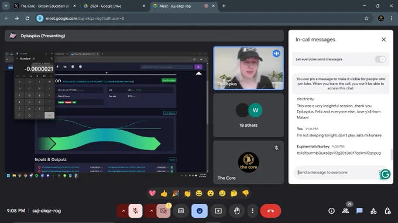The width and height of the screenshot is (398, 223).
Task: Focus the Send a message field
Action: (x=337, y=172)
